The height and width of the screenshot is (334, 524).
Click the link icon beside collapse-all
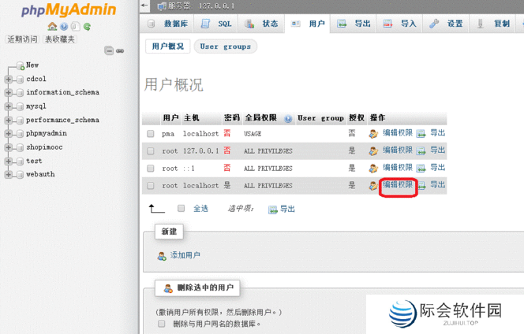click(120, 51)
